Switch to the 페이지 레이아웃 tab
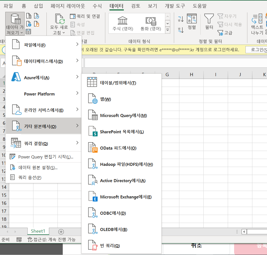267x255 pixels. (68, 6)
